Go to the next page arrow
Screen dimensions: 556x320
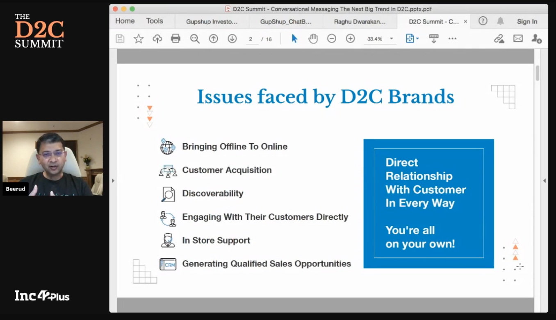point(232,38)
